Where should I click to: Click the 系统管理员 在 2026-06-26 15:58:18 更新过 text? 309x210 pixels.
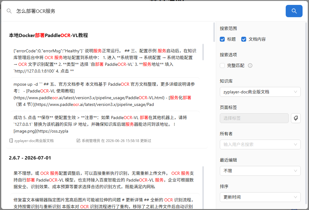tap(116, 141)
